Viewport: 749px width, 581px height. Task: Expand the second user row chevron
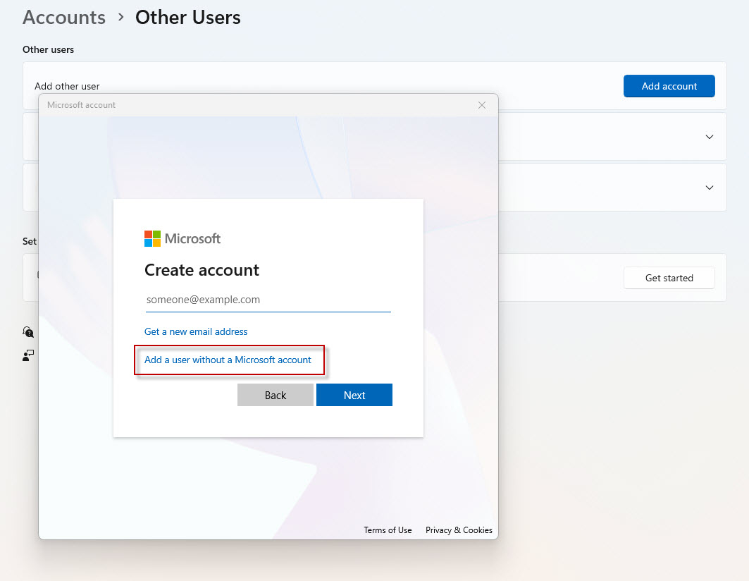pos(710,188)
